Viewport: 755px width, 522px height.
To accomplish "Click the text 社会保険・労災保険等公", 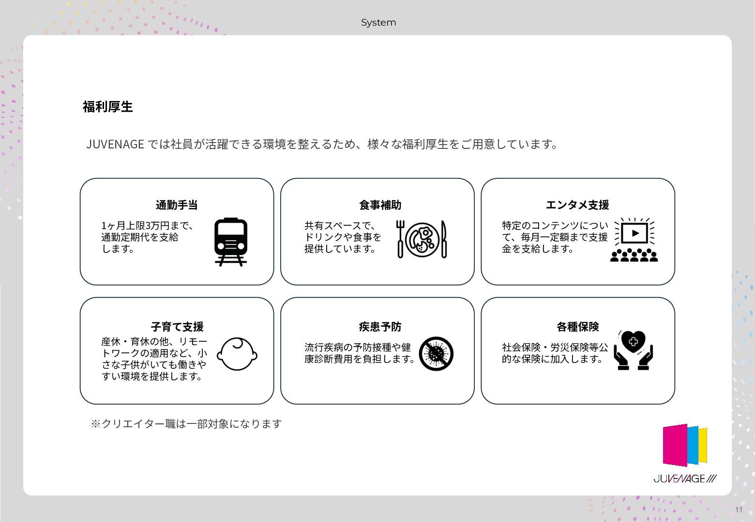I will click(x=555, y=348).
